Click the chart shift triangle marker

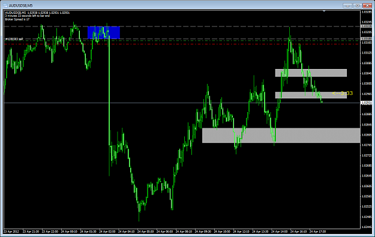pos(324,11)
